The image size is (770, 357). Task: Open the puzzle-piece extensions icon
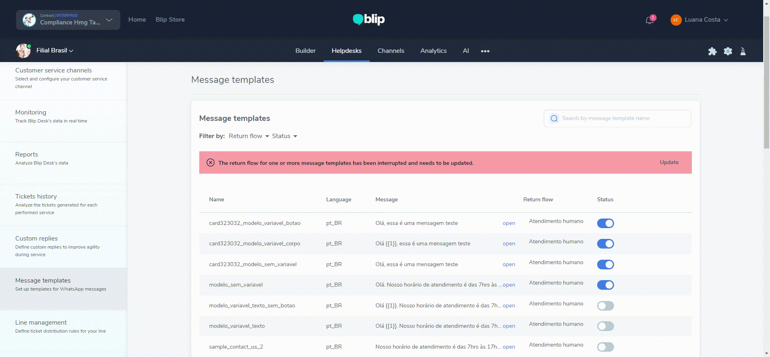tap(712, 51)
